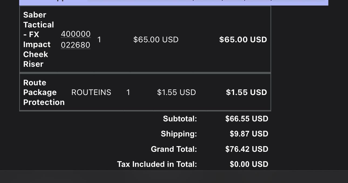Select the Route Package Protection item name

tap(44, 92)
